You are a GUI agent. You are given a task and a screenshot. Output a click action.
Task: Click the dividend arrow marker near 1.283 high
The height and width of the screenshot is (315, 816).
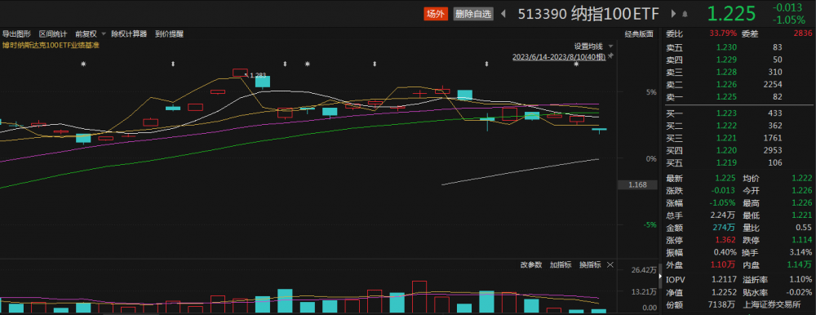(285, 64)
